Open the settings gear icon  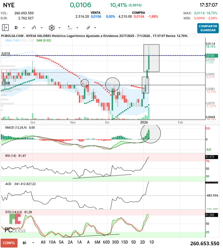point(51,28)
